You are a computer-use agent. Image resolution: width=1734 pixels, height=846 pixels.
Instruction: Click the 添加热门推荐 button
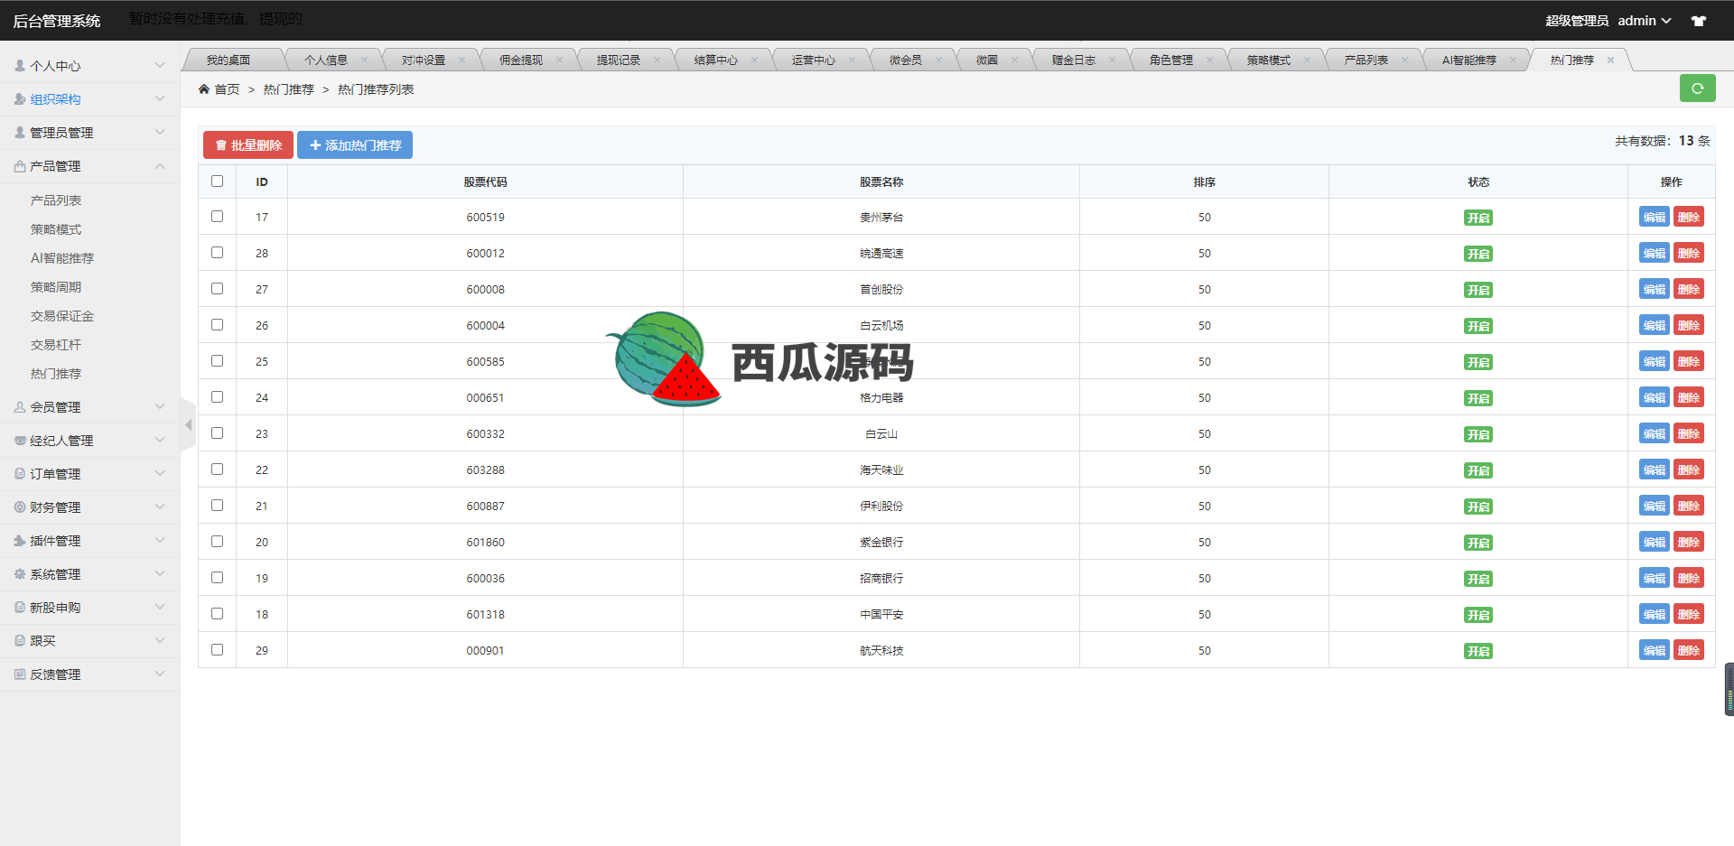tap(355, 145)
